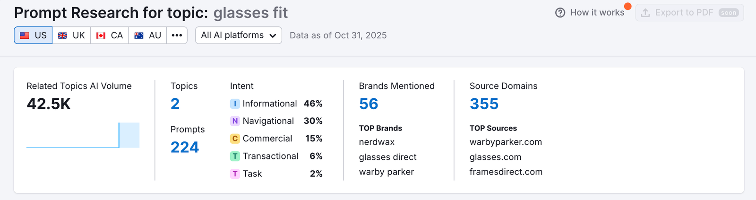Image resolution: width=756 pixels, height=200 pixels.
Task: Click the Topics count 2
Action: tap(175, 104)
